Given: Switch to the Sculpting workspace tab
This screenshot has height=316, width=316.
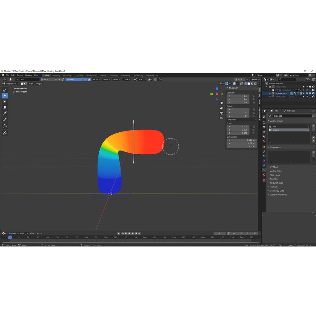Looking at the screenshot, I should (67, 75).
